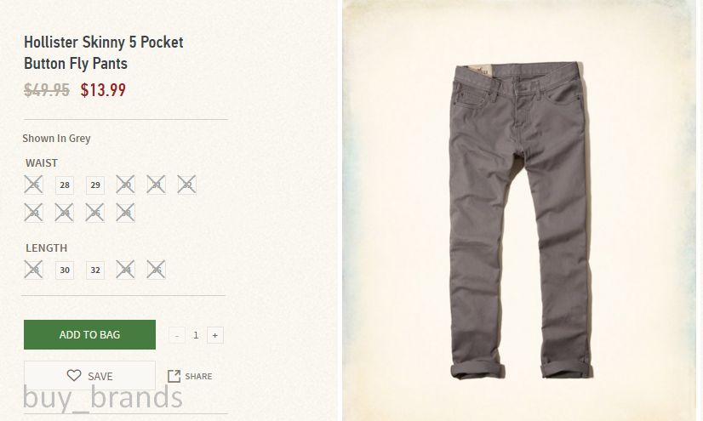Increase quantity with the plus button
The width and height of the screenshot is (703, 421).
(x=215, y=335)
